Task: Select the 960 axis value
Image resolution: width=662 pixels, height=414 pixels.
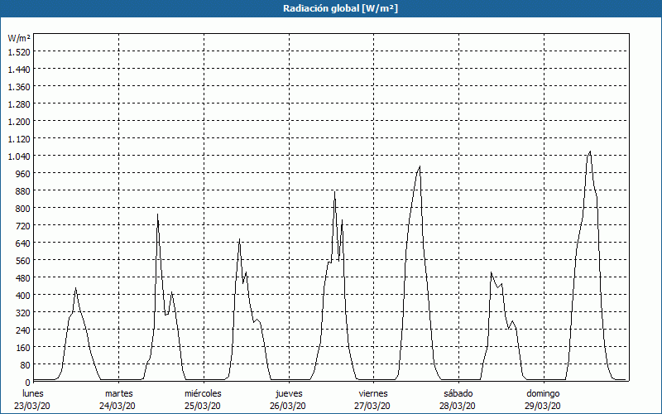Action: [23, 174]
